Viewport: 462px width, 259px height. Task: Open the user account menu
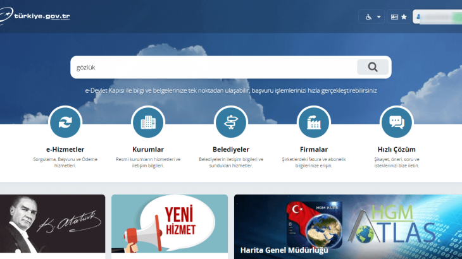[437, 17]
